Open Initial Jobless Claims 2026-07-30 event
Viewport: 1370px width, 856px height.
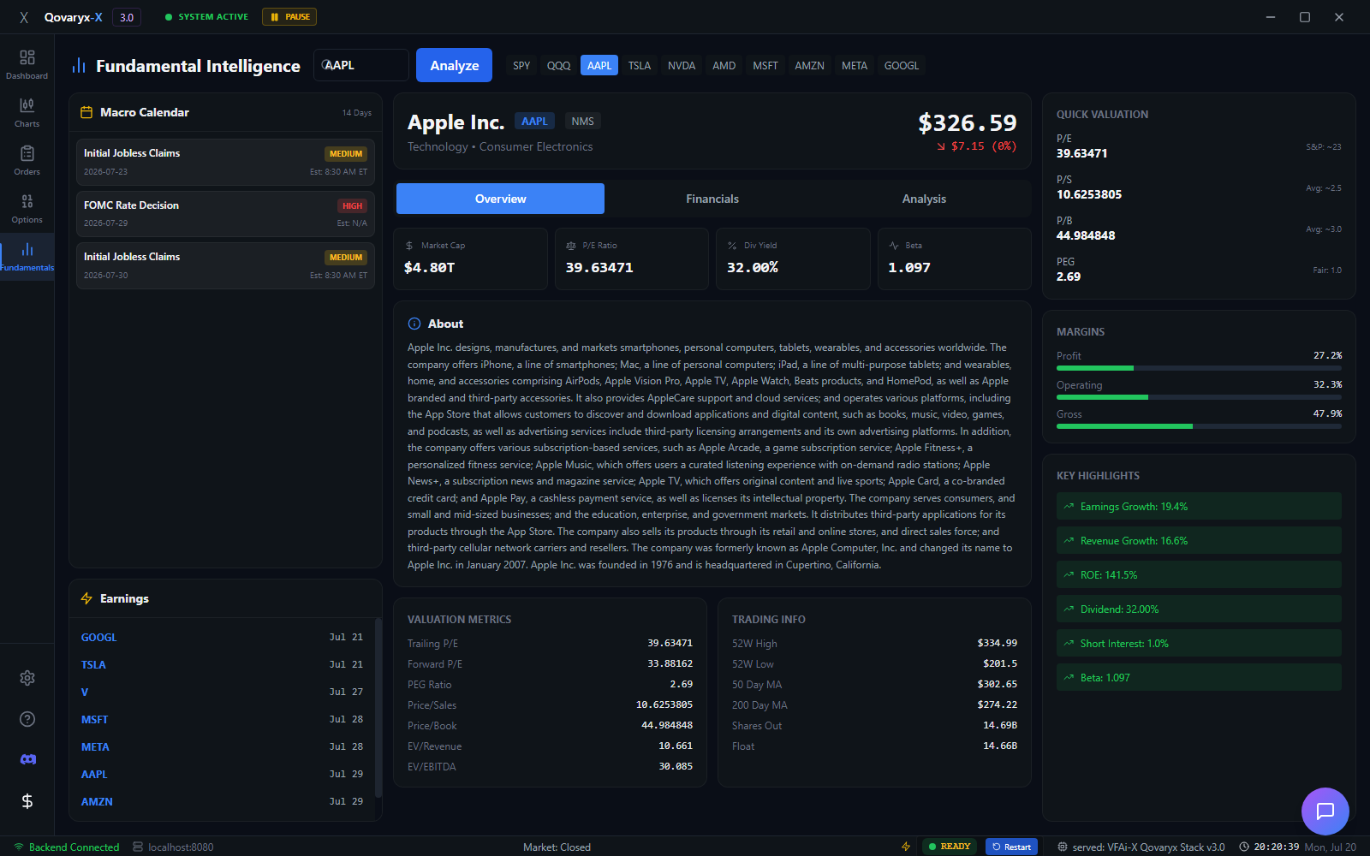coord(225,265)
